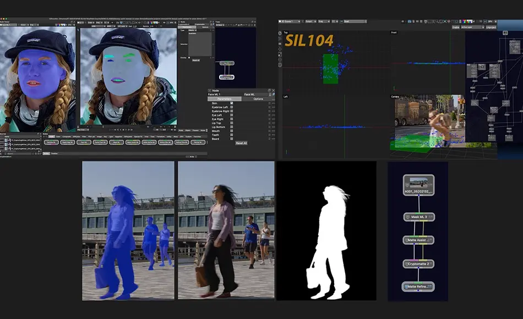The width and height of the screenshot is (523, 319).
Task: Open the Quad layout dropdown in 3D viewer
Action: coord(355,21)
